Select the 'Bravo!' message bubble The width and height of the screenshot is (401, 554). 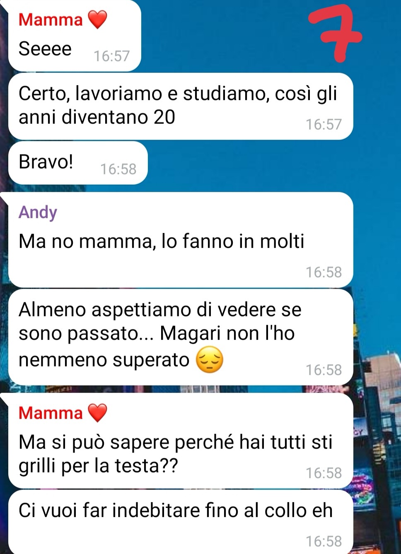coord(78,163)
